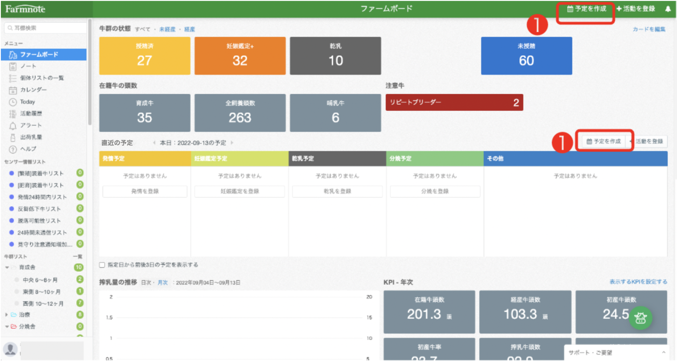The width and height of the screenshot is (677, 361).
Task: Click the green cow chat icon
Action: coord(640,318)
